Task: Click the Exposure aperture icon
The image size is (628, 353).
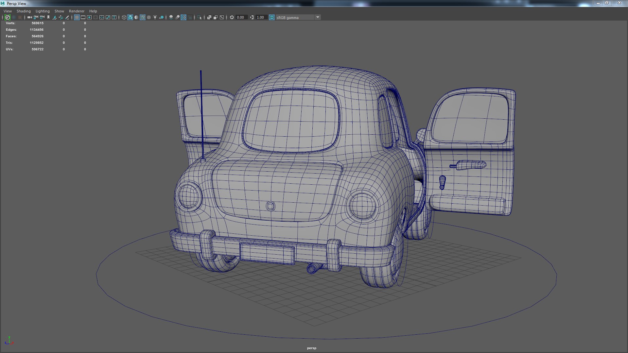Action: (x=232, y=17)
